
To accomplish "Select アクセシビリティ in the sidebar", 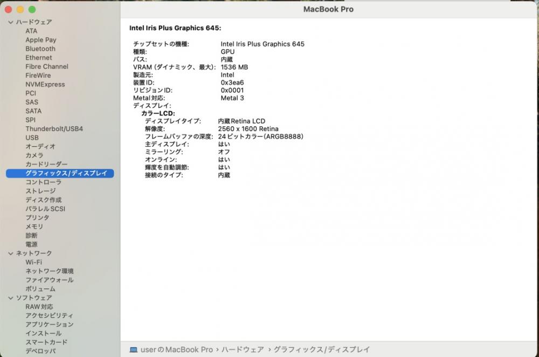I will pos(49,315).
